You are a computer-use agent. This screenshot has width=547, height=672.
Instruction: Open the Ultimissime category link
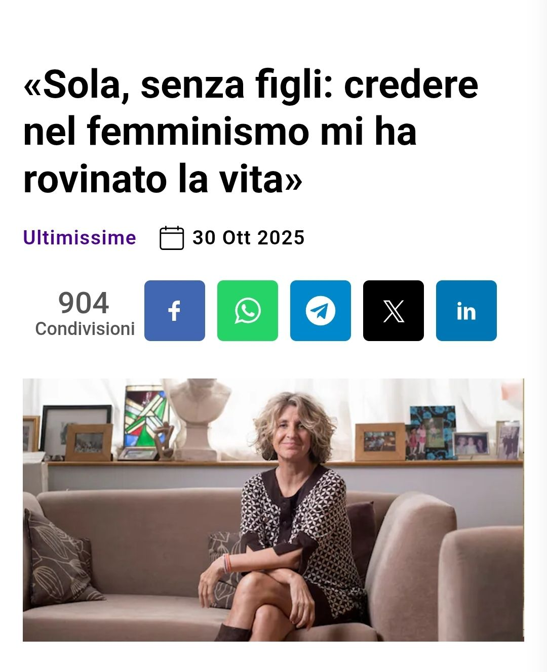click(x=80, y=237)
